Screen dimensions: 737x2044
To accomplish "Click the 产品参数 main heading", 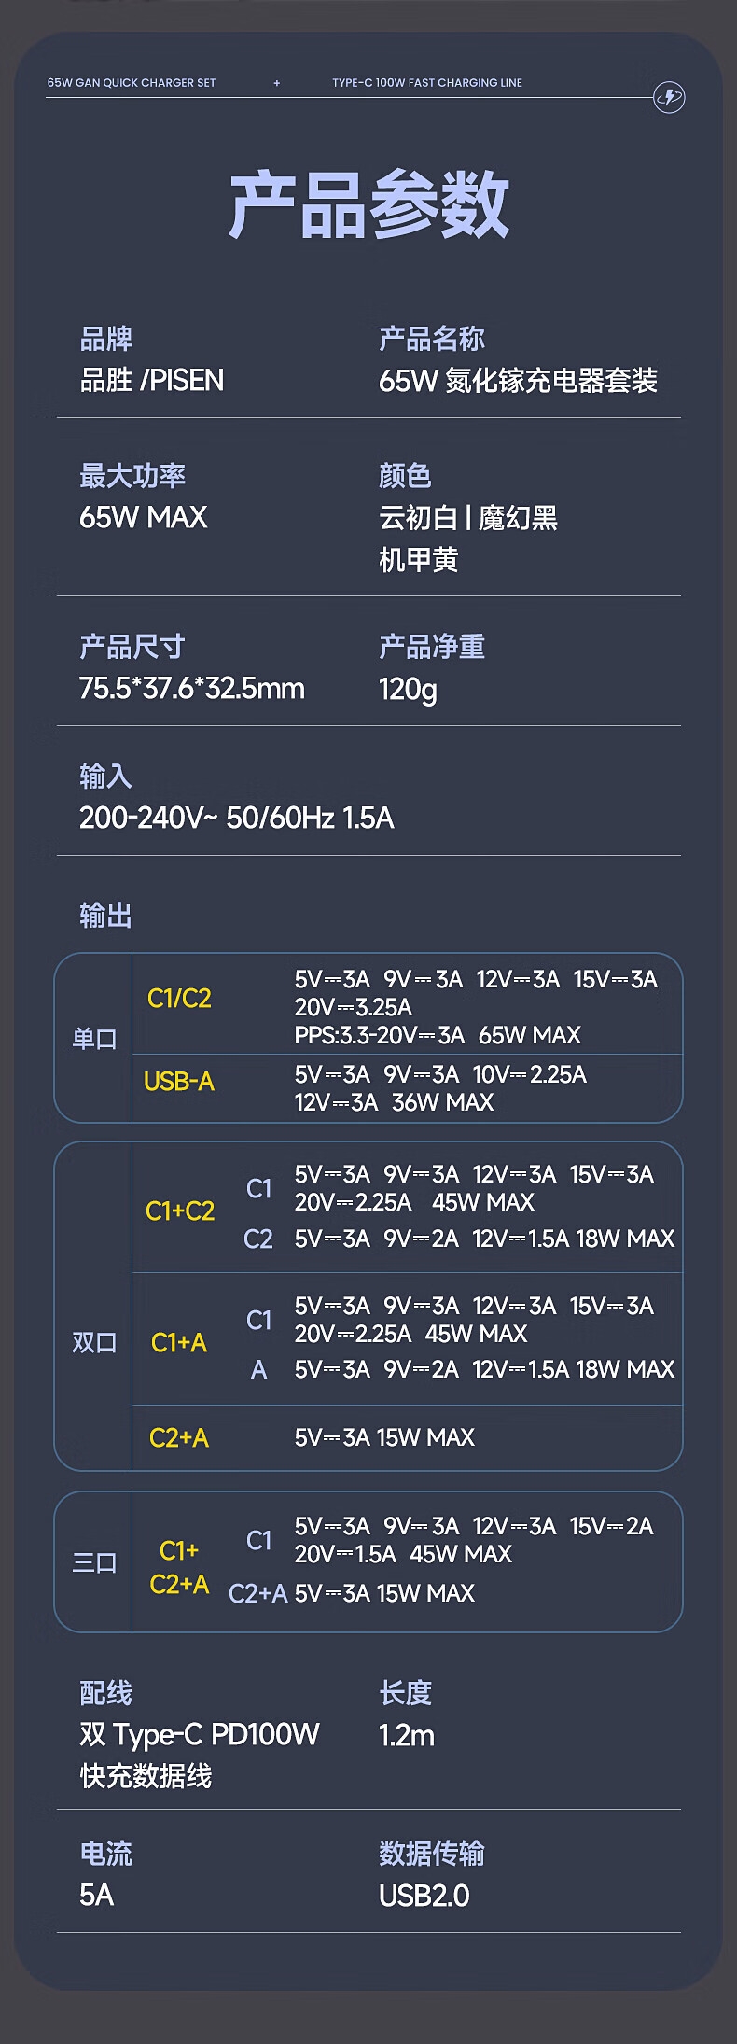I will click(368, 204).
